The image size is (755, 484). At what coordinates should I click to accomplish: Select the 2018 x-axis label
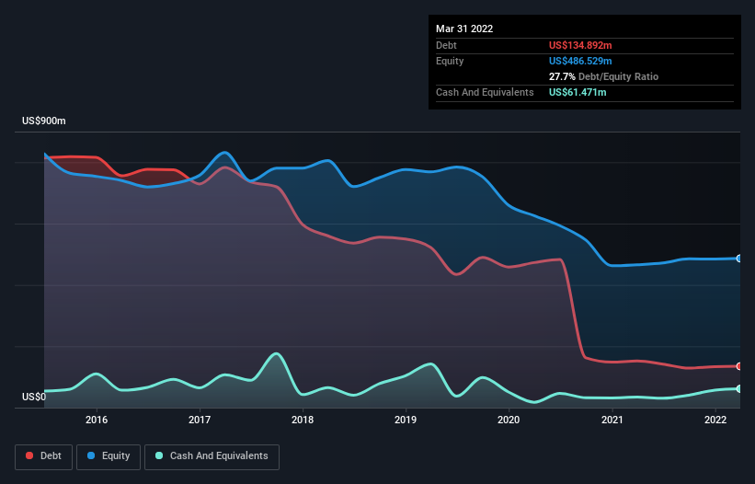[x=303, y=420]
